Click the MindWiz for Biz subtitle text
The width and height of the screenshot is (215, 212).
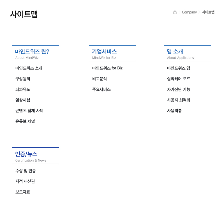click(x=104, y=58)
